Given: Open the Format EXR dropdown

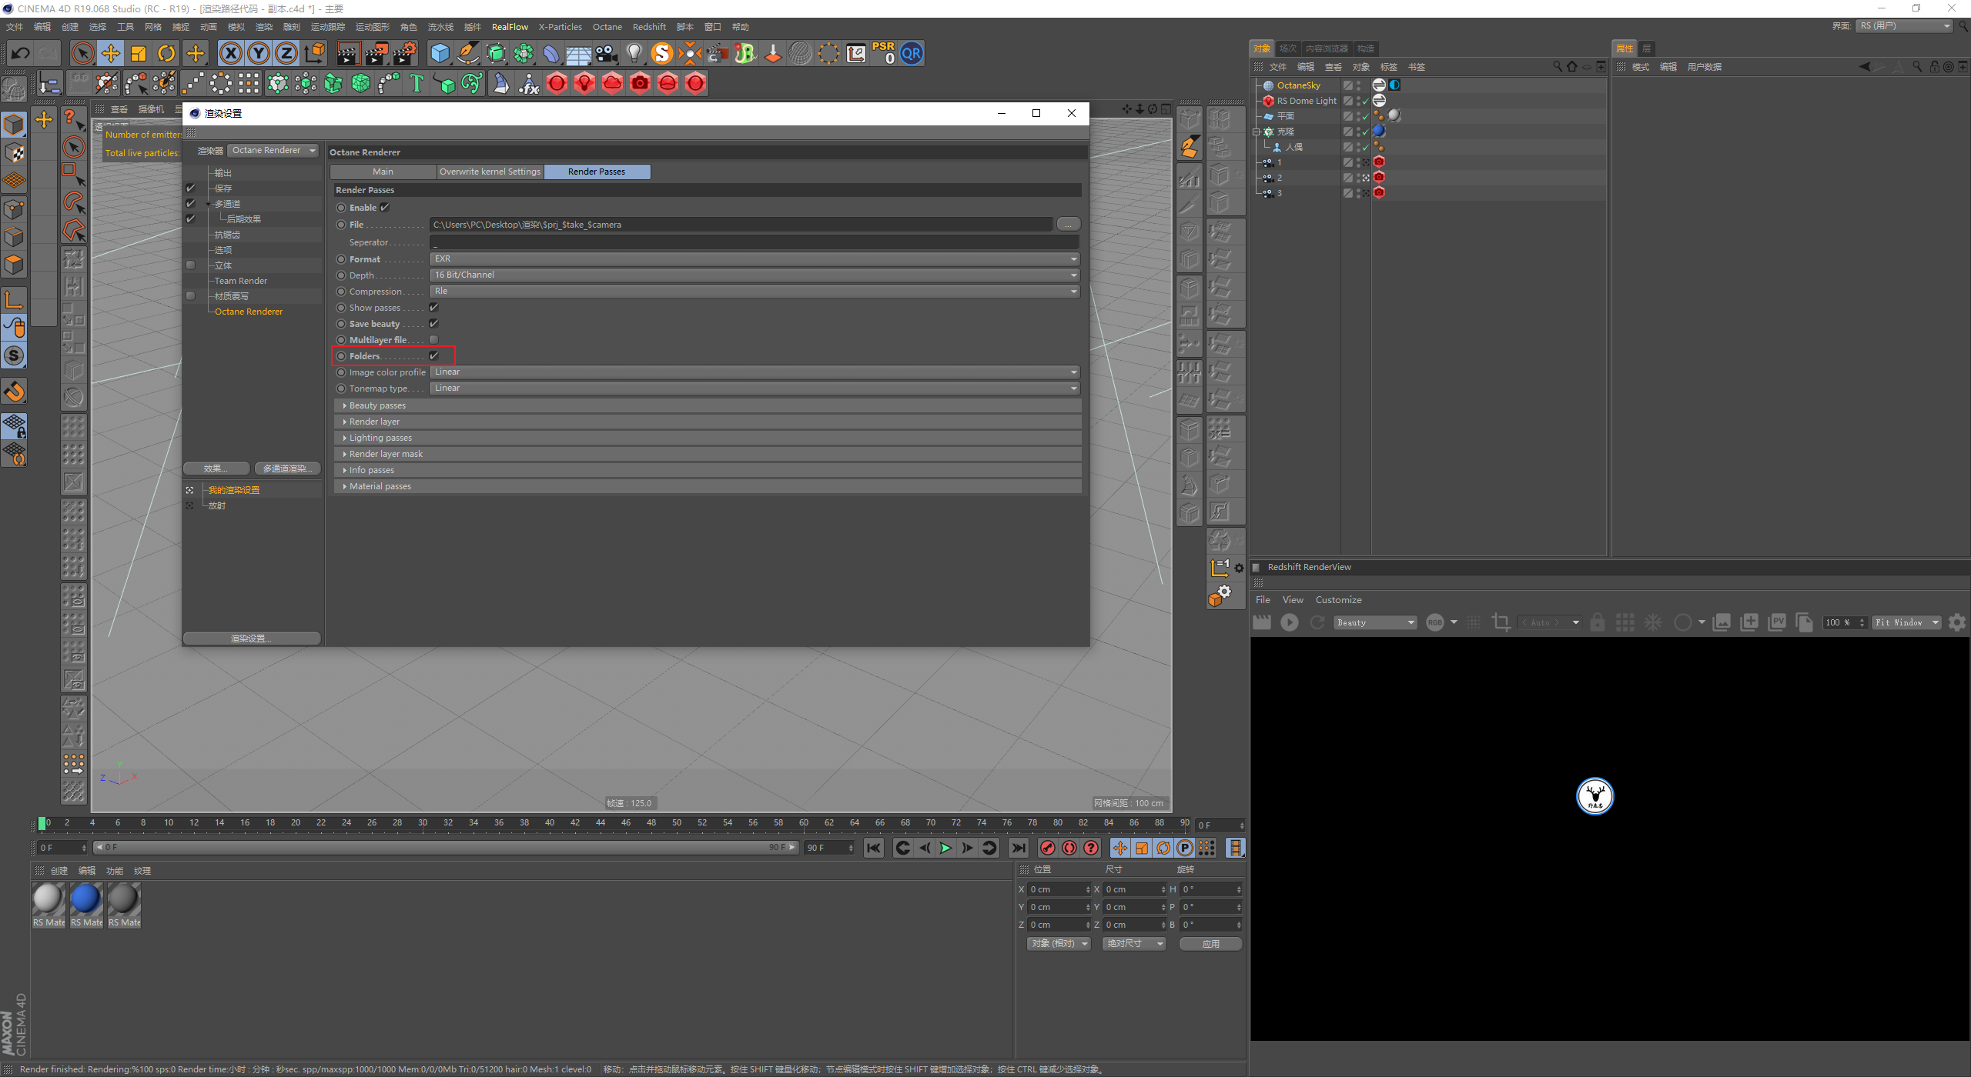Looking at the screenshot, I should pos(754,258).
